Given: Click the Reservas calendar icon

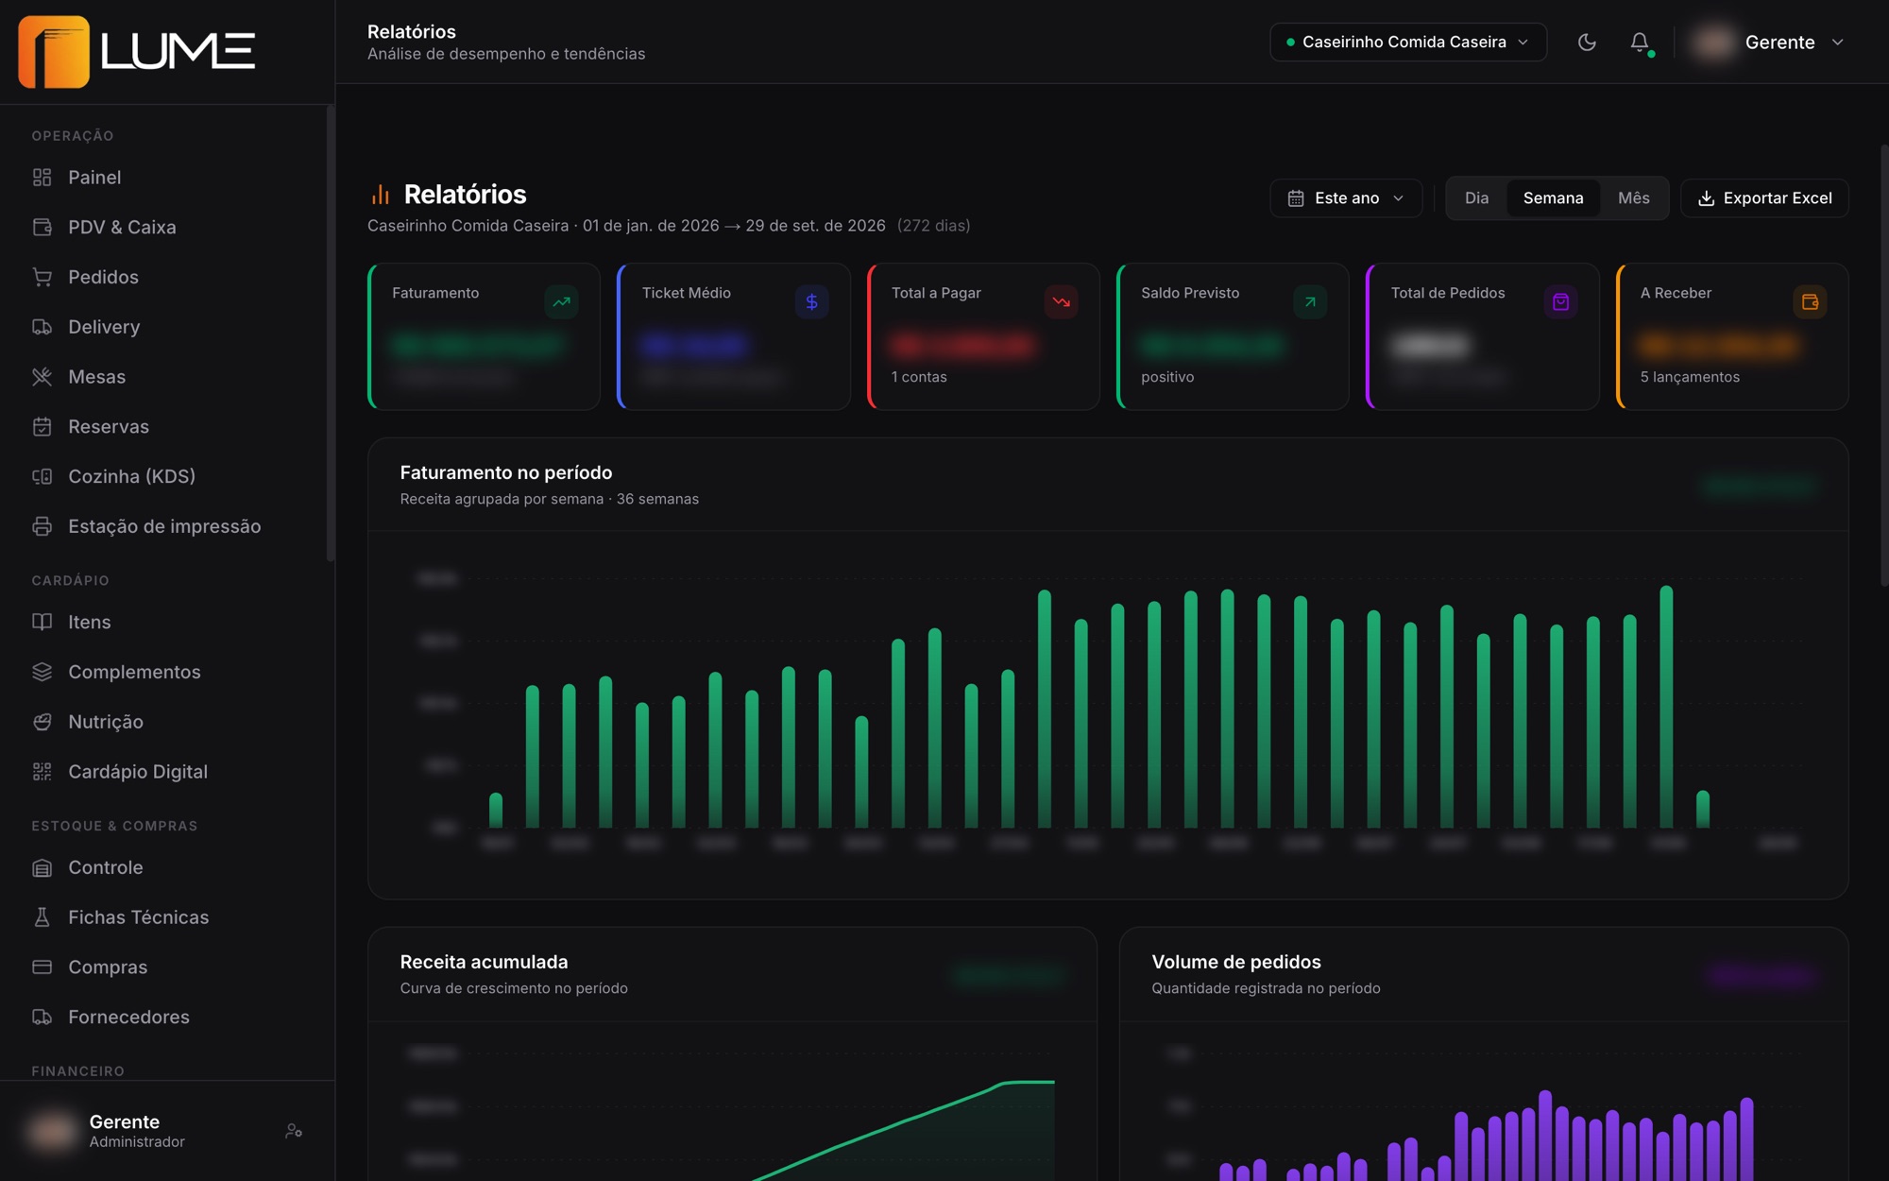Looking at the screenshot, I should (42, 427).
